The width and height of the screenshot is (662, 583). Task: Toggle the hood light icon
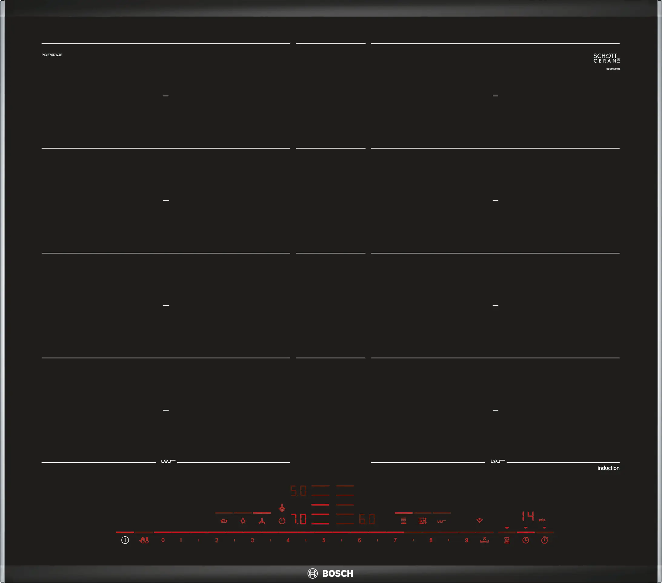coord(243,521)
